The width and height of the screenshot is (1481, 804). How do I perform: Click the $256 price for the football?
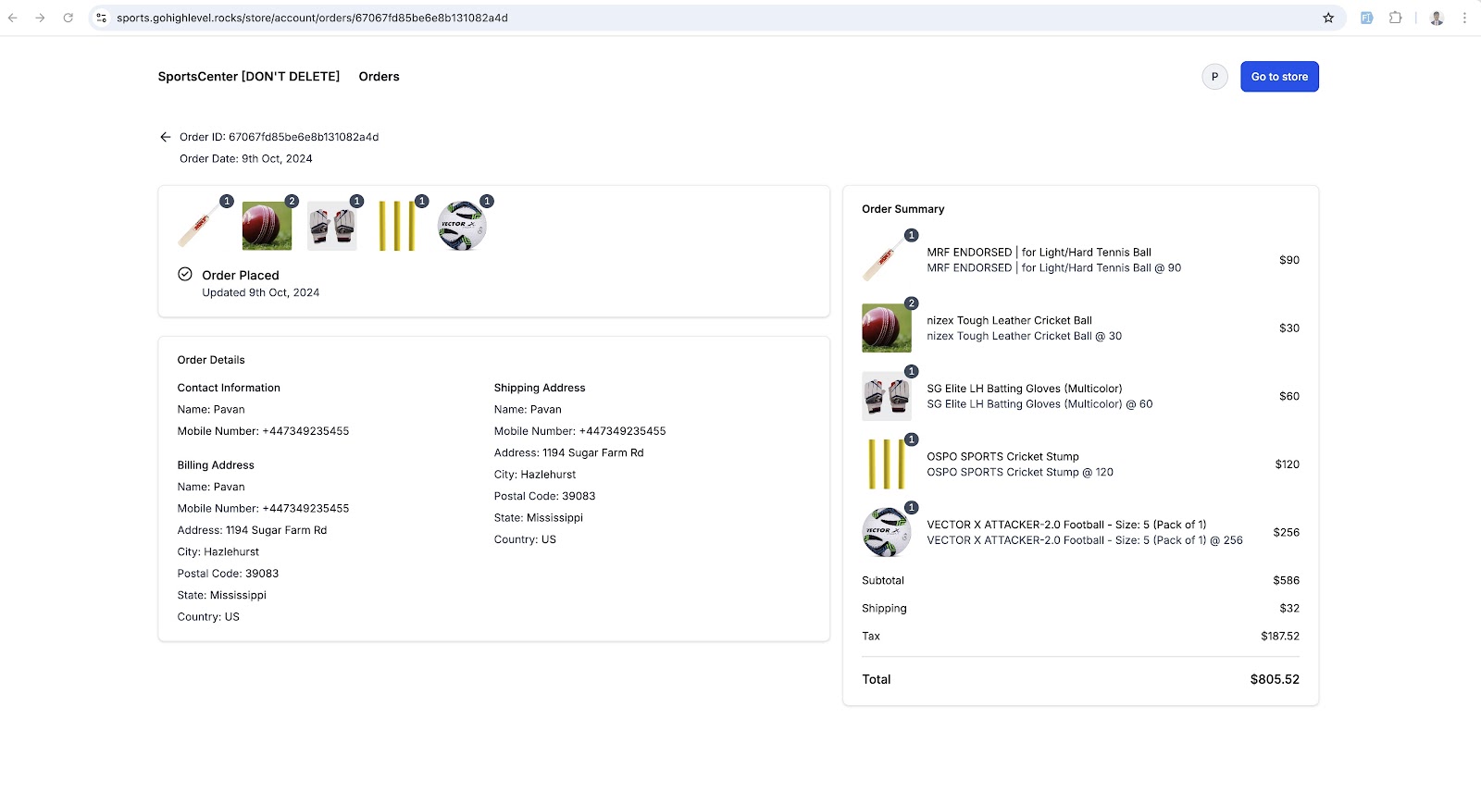[1286, 532]
